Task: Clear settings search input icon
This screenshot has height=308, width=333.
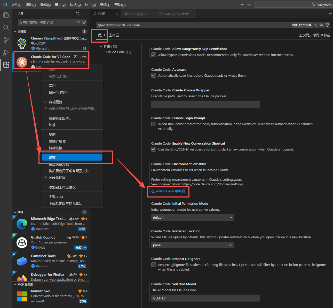Action: [x=321, y=25]
